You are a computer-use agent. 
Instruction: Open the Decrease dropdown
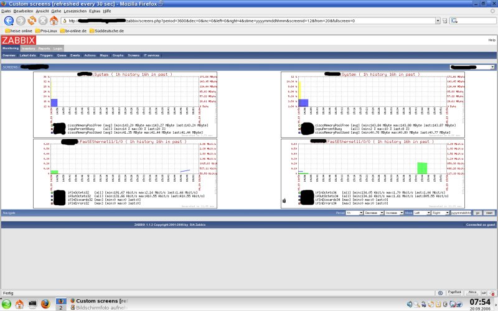click(374, 213)
